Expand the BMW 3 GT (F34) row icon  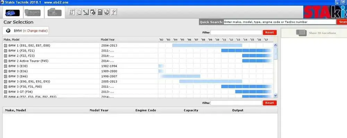tap(6, 92)
